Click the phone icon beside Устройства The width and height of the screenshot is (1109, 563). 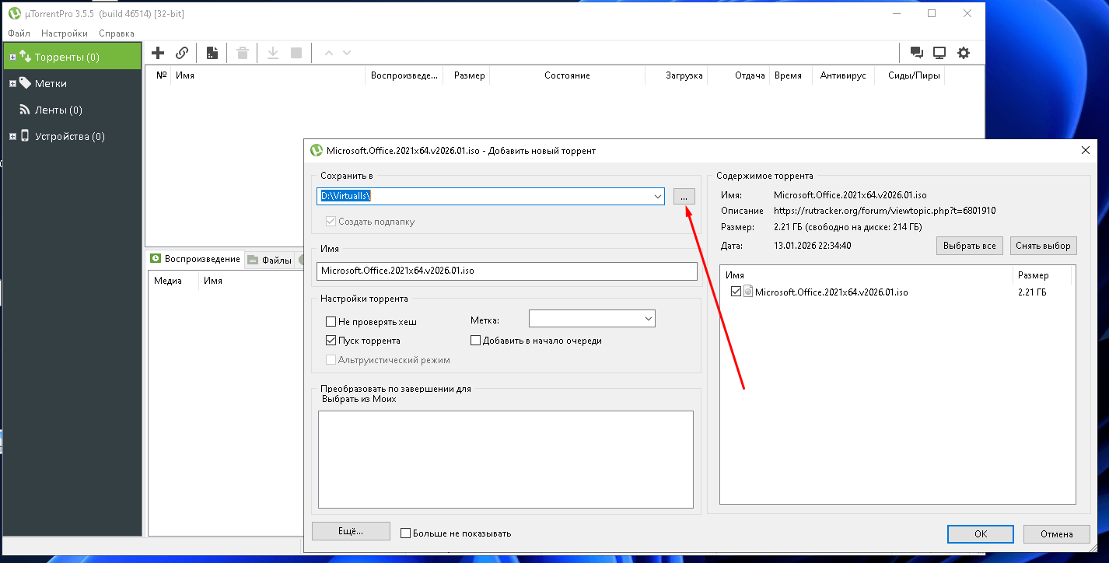tap(25, 136)
